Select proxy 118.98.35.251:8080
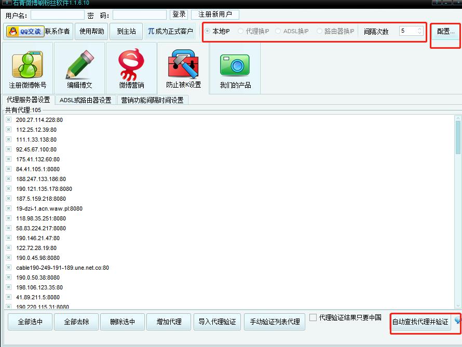Viewport: 462px width, 347px height. click(x=41, y=218)
